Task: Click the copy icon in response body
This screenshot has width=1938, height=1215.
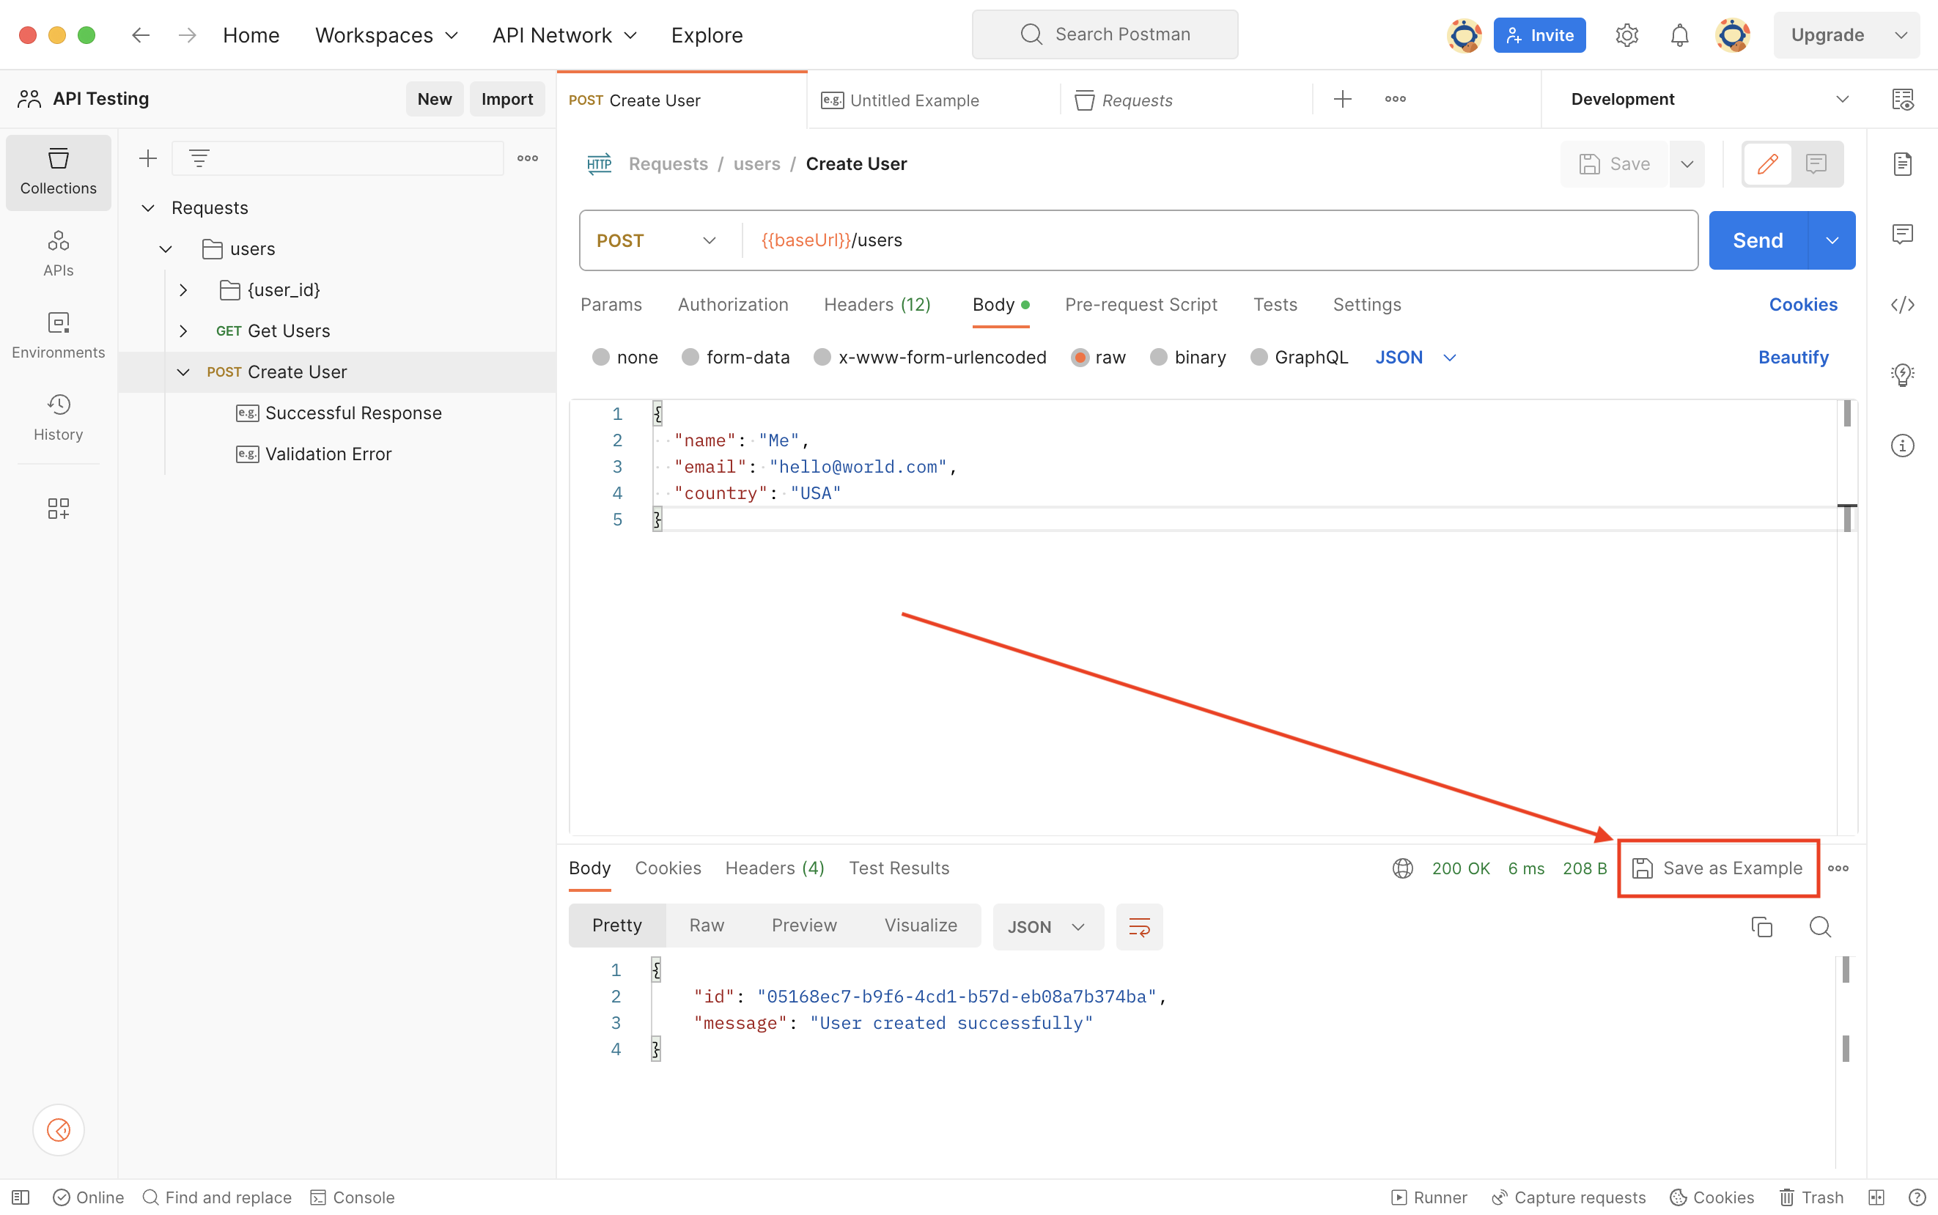Action: (x=1761, y=926)
